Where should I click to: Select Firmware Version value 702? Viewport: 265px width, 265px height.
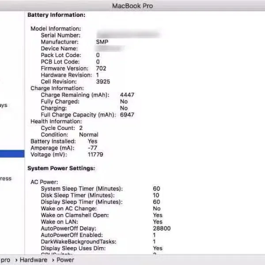[x=101, y=68]
